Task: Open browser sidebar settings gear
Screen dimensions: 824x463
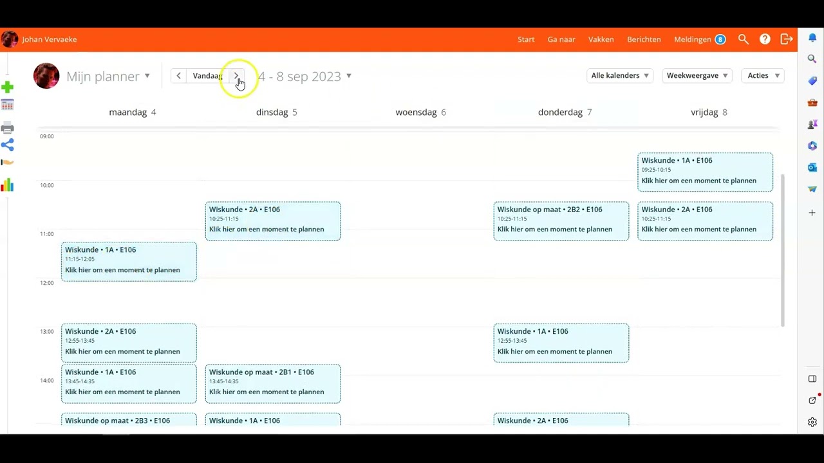Action: (x=812, y=422)
